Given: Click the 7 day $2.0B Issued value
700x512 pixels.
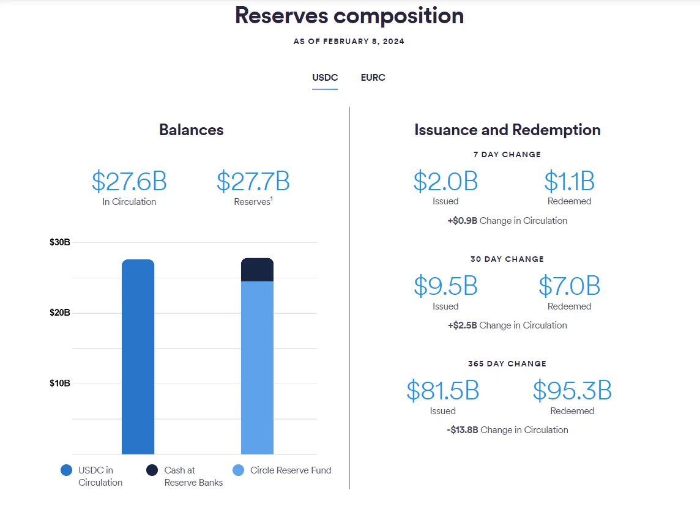Looking at the screenshot, I should [445, 182].
